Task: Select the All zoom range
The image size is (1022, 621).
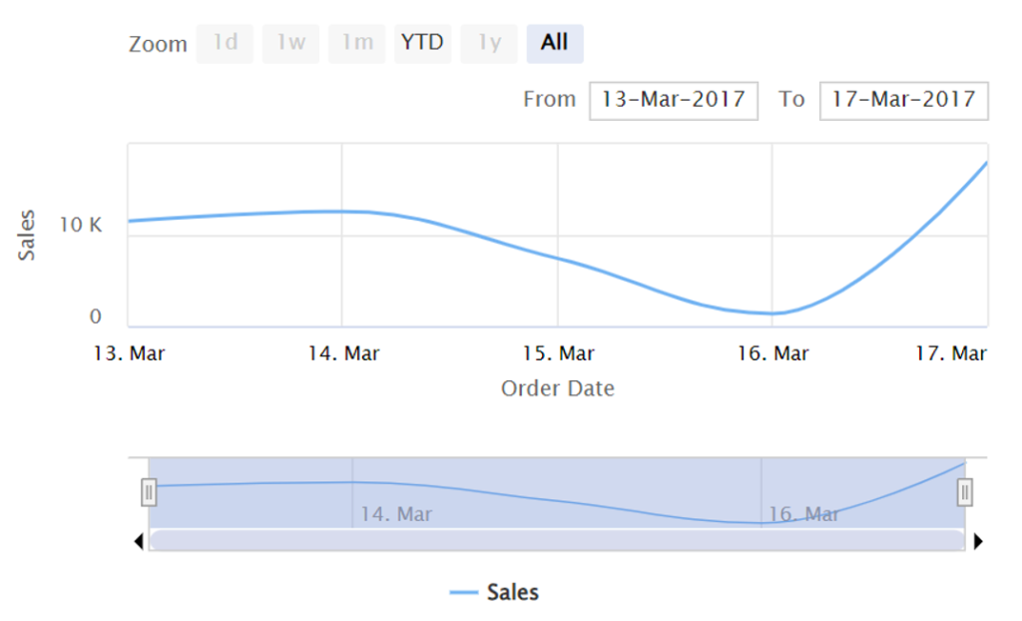Action: (x=555, y=43)
